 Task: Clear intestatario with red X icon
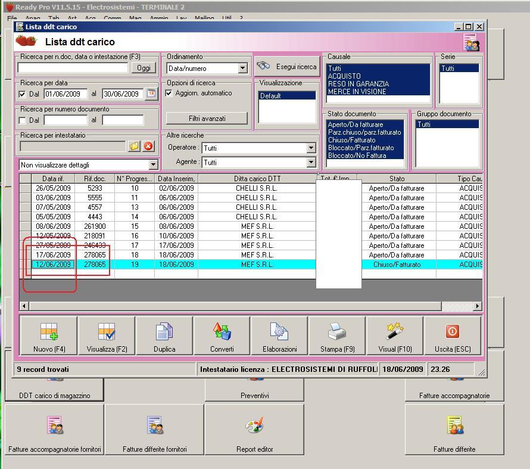(x=148, y=146)
